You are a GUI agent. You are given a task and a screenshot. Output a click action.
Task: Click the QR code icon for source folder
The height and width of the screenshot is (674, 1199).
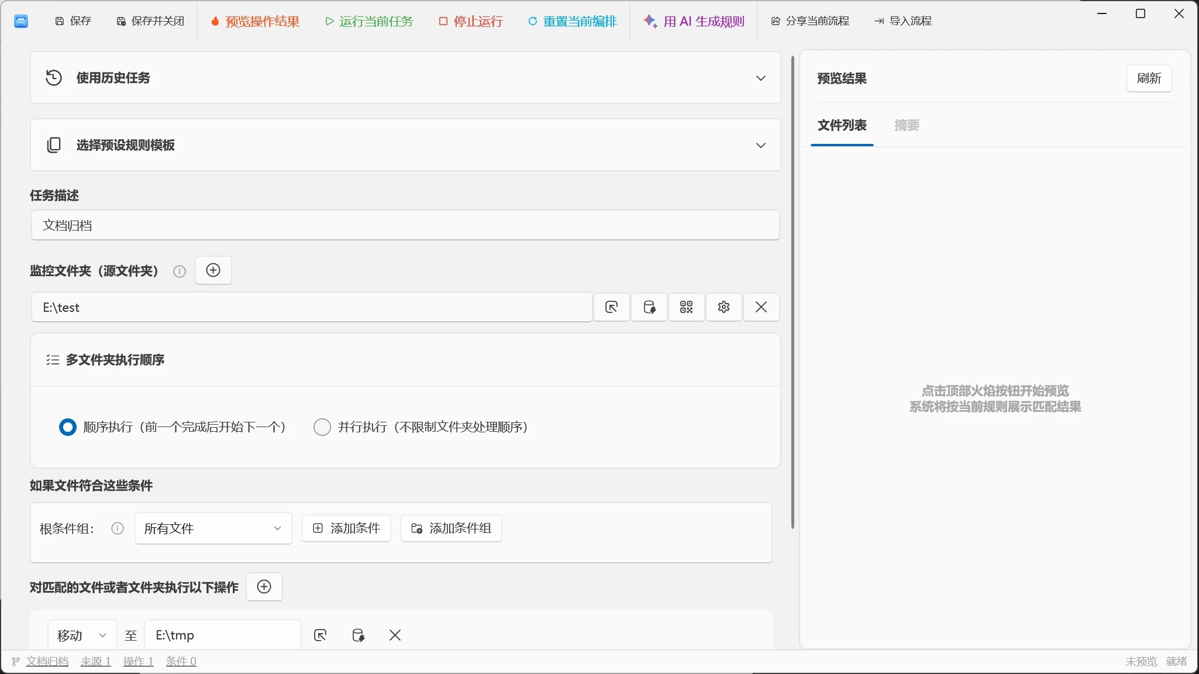click(687, 307)
